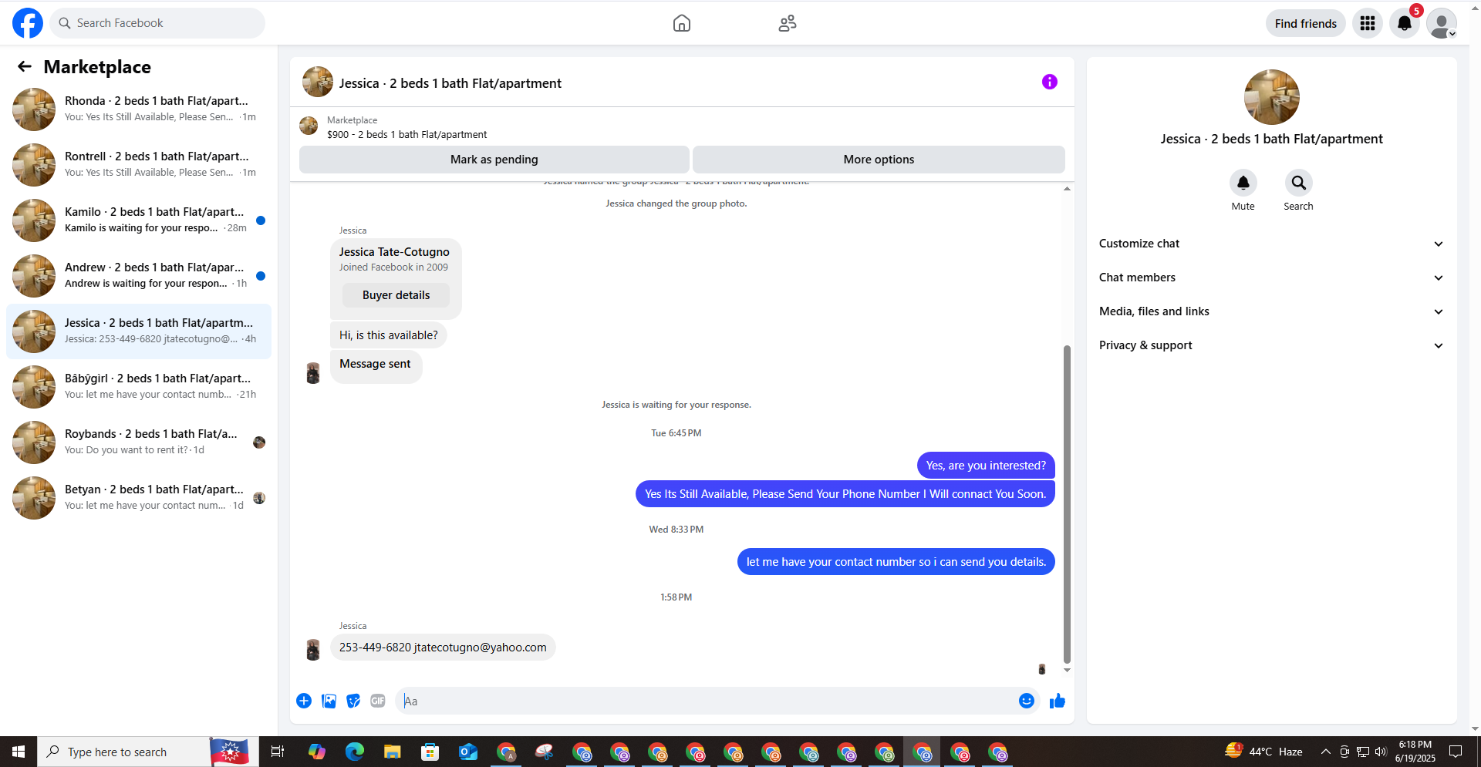Click the 'Yes Its Still Available' sent message
Screen dimensions: 1481x767
click(845, 494)
